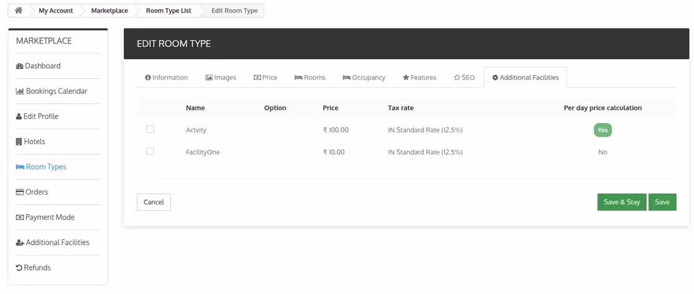Image resolution: width=694 pixels, height=294 pixels.
Task: Click FacilityOne's IN Standard Rate (12.5%) cell
Action: point(425,152)
